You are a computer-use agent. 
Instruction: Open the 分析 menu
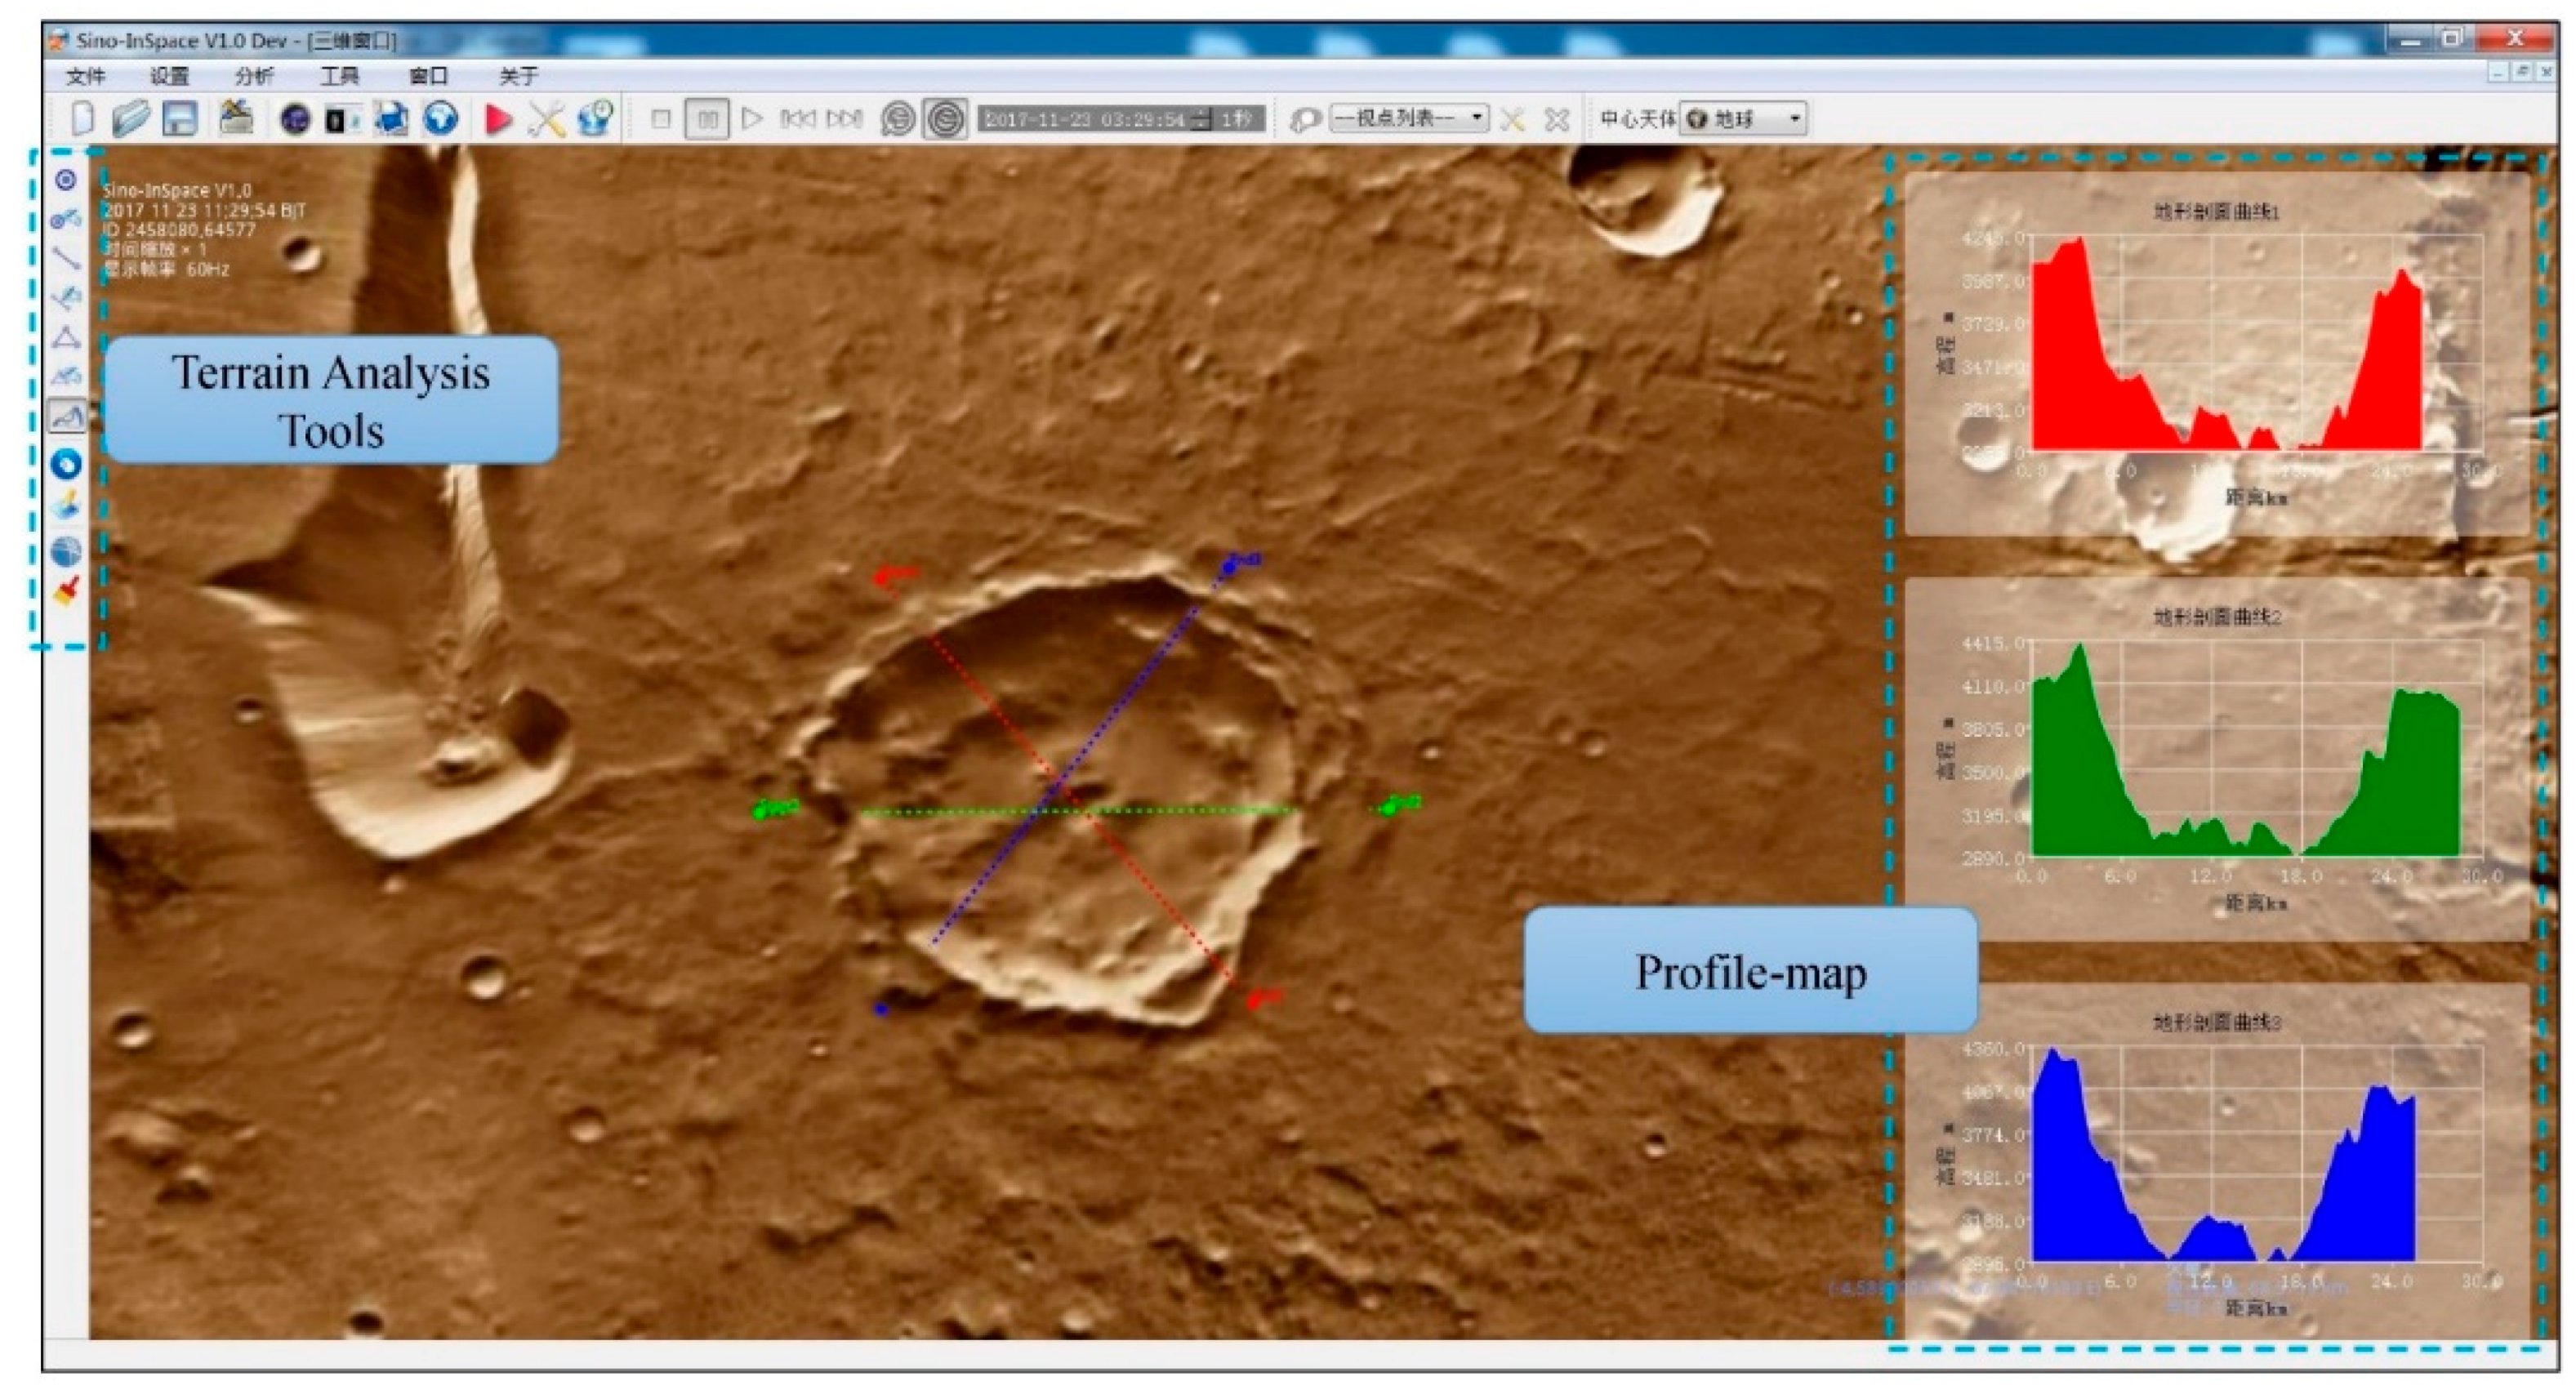tap(254, 76)
